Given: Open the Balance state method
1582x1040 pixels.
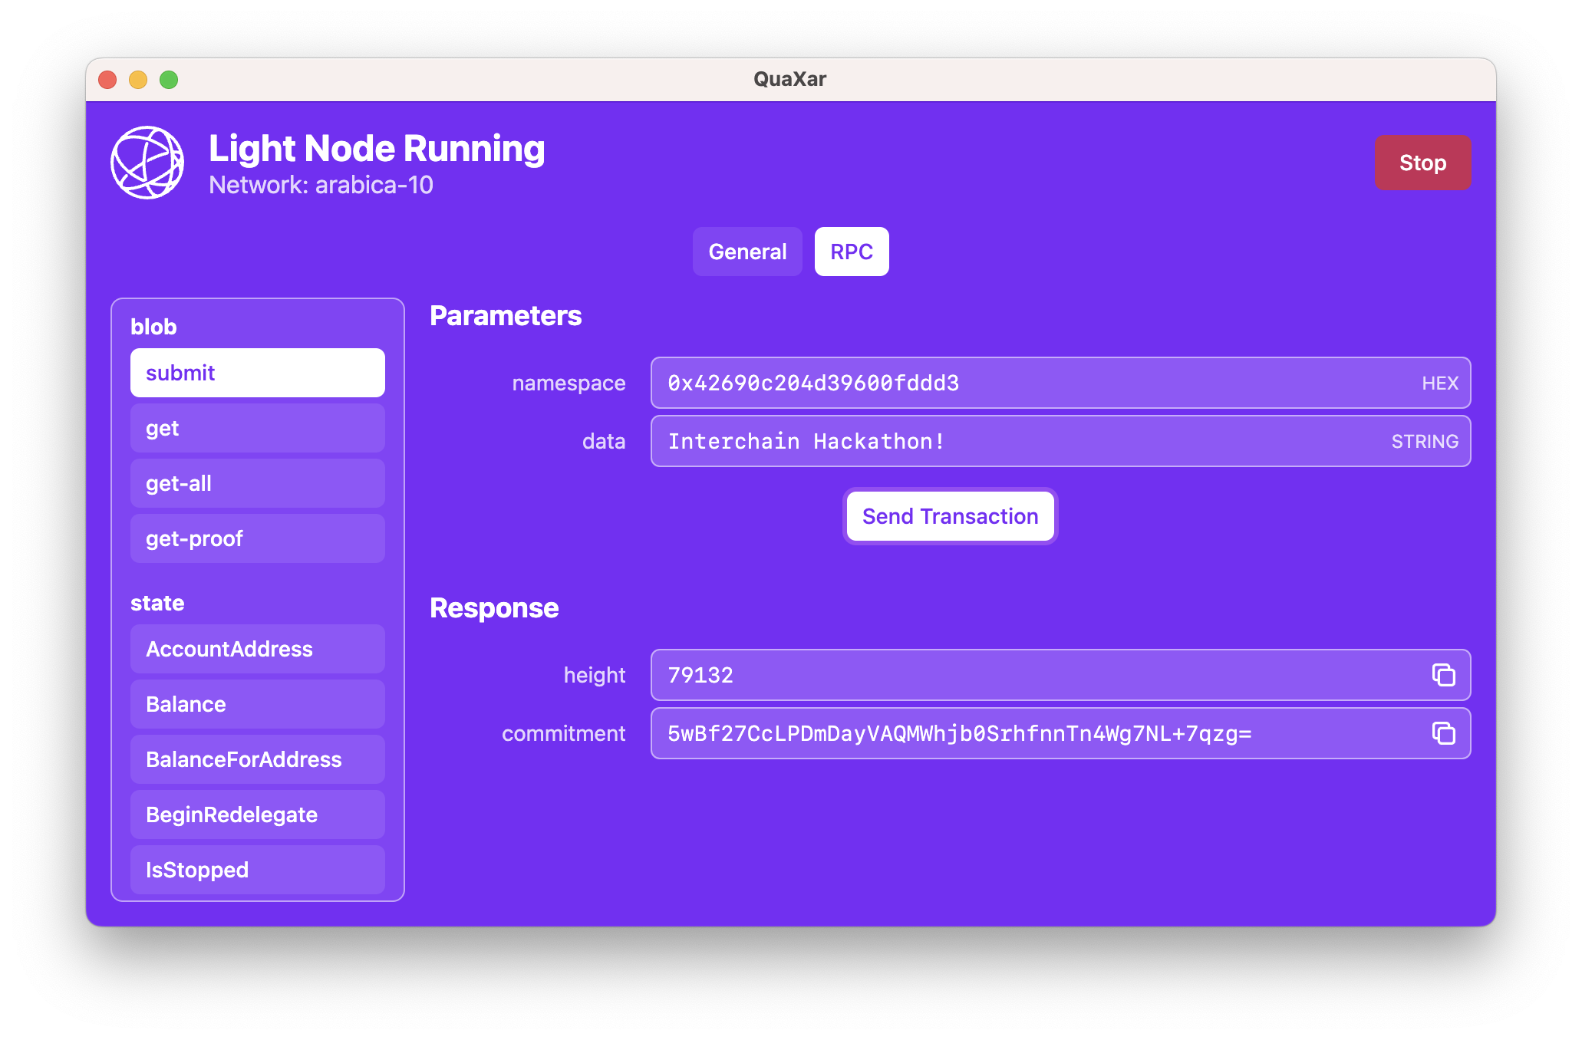Looking at the screenshot, I should click(257, 704).
